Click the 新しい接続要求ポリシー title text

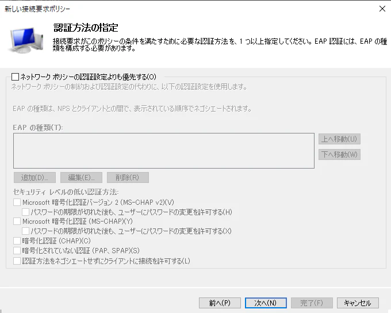tap(37, 9)
